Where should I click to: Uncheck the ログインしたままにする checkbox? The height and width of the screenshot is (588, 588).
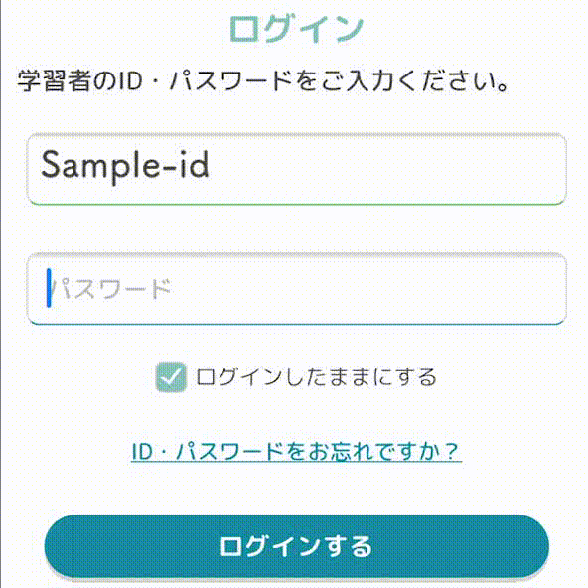(x=171, y=377)
